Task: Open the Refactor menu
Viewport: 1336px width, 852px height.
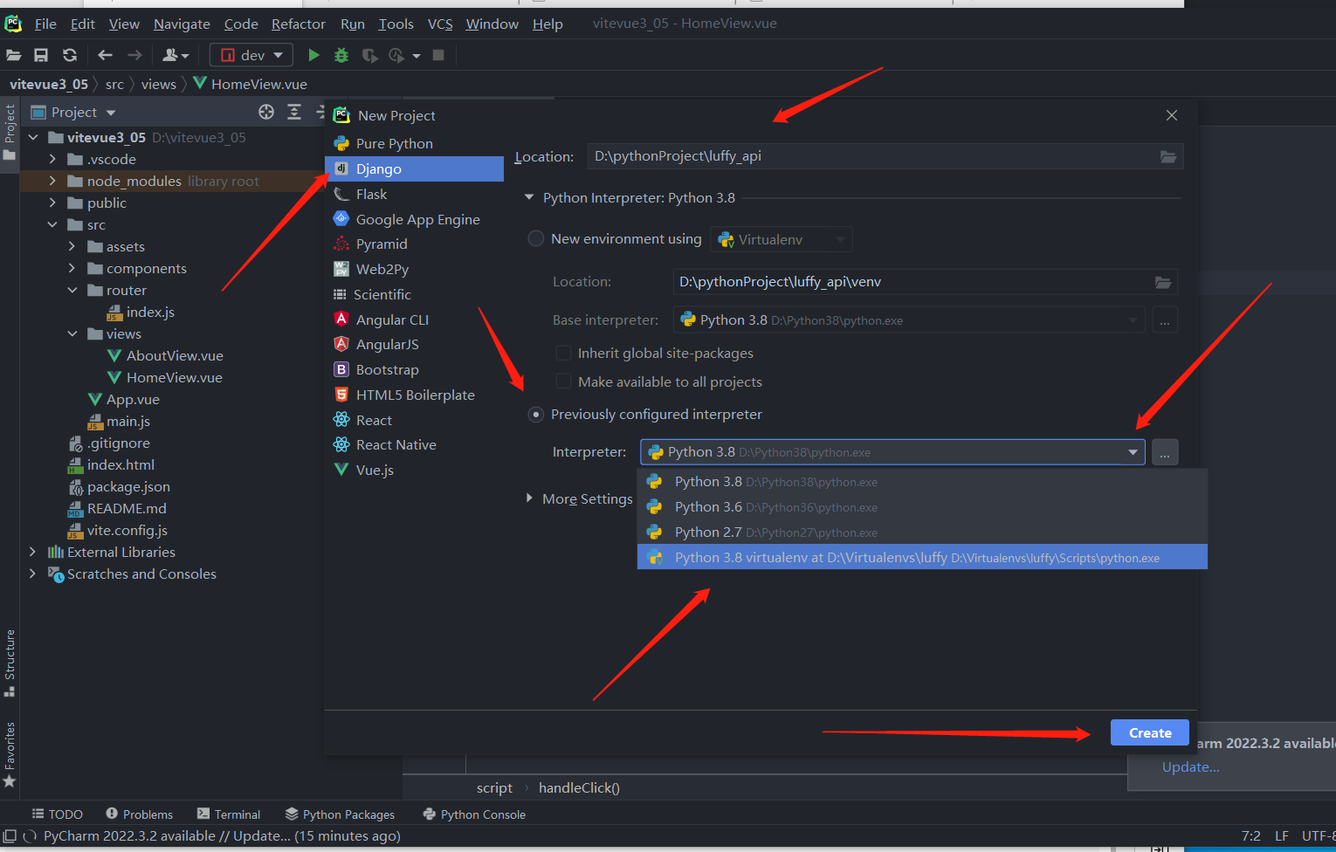Action: click(x=299, y=24)
